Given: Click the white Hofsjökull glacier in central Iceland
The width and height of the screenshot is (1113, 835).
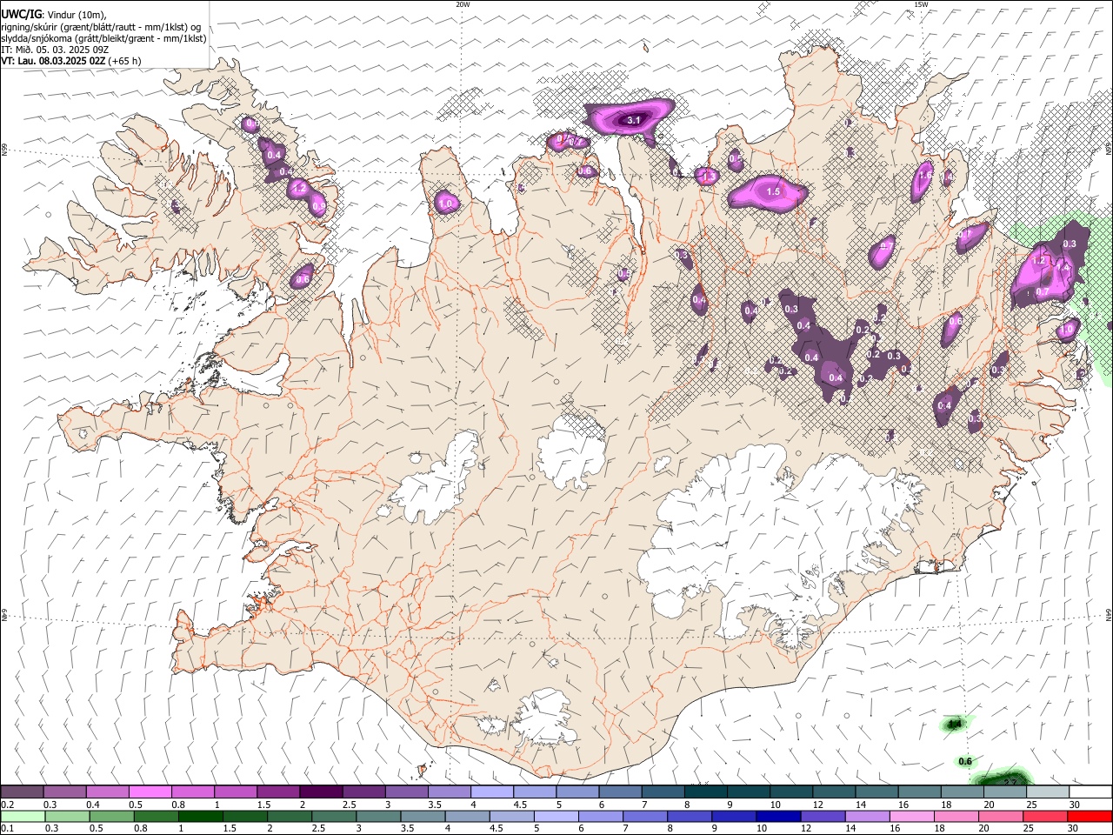Looking at the screenshot, I should [x=571, y=452].
